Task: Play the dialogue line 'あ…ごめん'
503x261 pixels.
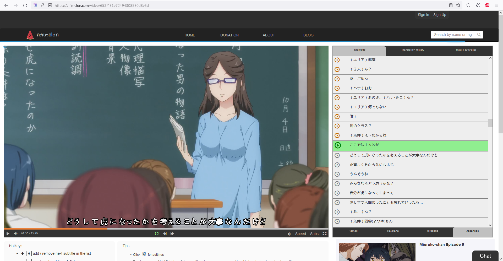Action: (337, 79)
